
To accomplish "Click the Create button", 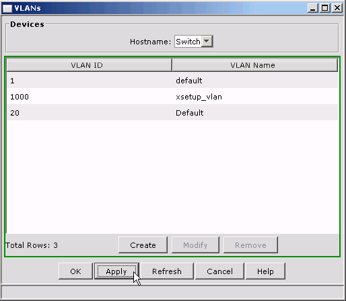I will click(x=143, y=245).
